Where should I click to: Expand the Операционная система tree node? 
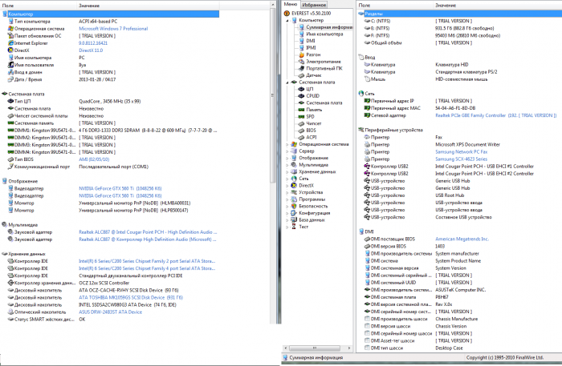tap(287, 144)
